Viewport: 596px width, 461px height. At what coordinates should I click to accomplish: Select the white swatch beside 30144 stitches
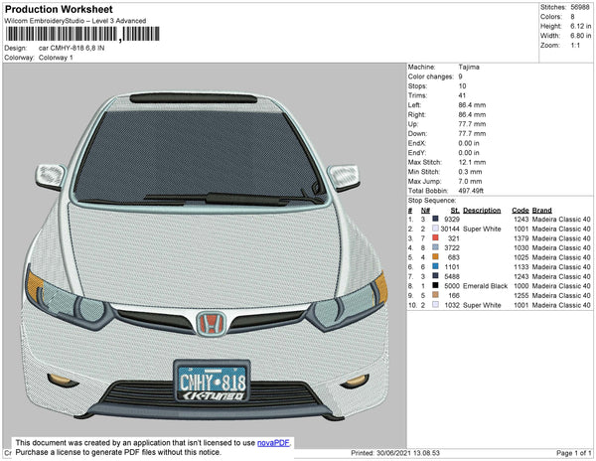point(435,229)
